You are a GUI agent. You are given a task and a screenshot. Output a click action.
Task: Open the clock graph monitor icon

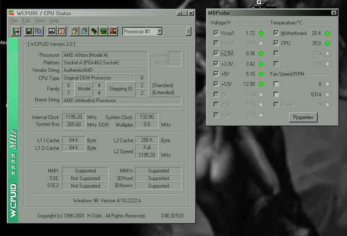pos(51,31)
